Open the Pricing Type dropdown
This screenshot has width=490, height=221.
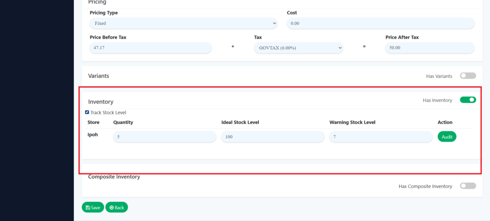coord(184,23)
